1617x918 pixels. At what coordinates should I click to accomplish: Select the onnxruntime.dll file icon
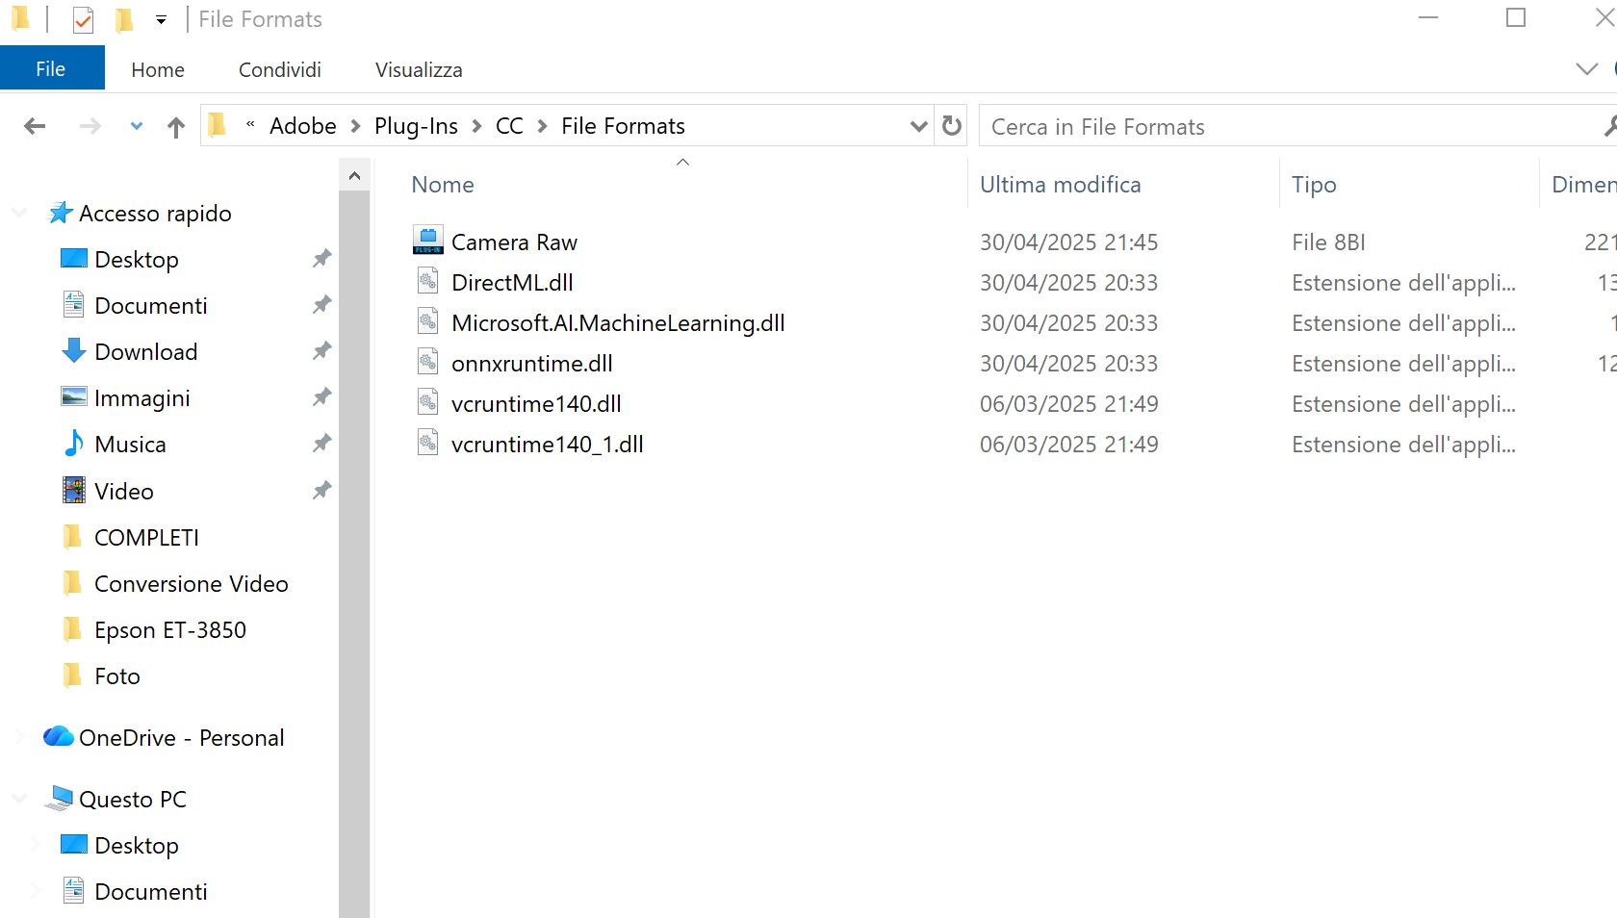pos(427,362)
